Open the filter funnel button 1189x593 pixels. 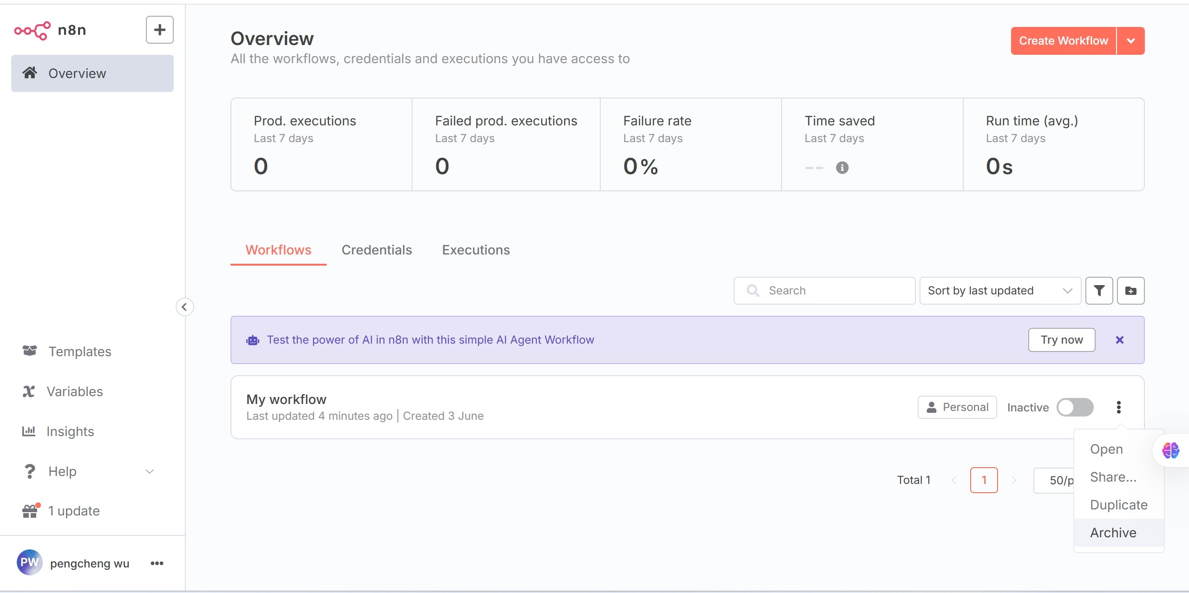tap(1099, 291)
